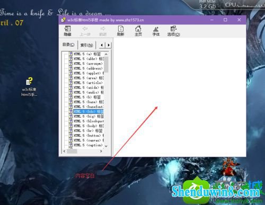Click highlighted HTML 5 <bdo> entry
This screenshot has width=265, height=205.
[x=86, y=111]
